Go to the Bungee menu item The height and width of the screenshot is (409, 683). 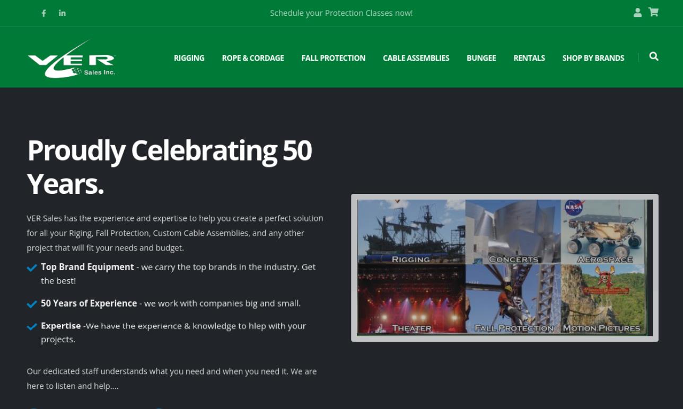(x=481, y=58)
